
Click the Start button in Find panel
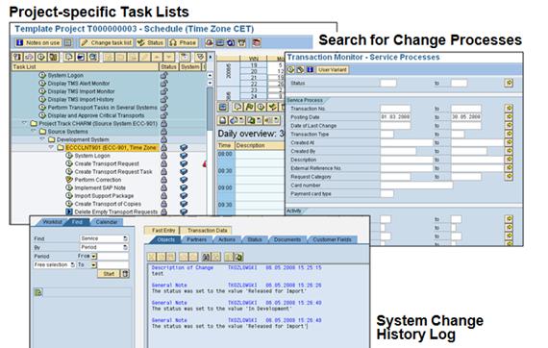click(109, 274)
